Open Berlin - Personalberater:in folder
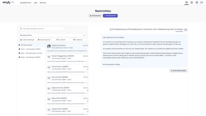206x116 pixels. point(31,53)
